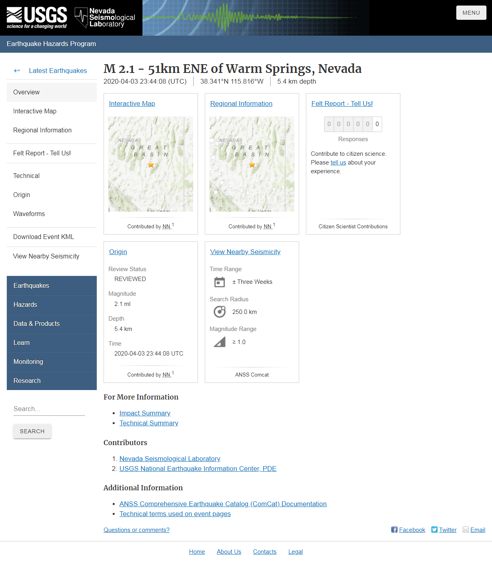Focus the Search text field
Image resolution: width=492 pixels, height=568 pixels.
49,409
